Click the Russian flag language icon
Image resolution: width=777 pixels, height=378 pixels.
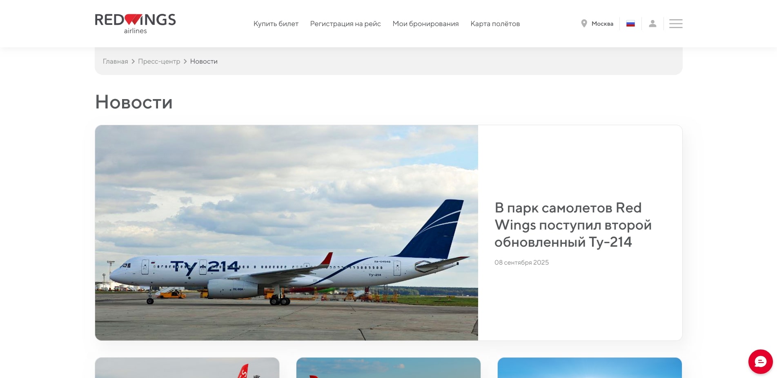(x=630, y=24)
